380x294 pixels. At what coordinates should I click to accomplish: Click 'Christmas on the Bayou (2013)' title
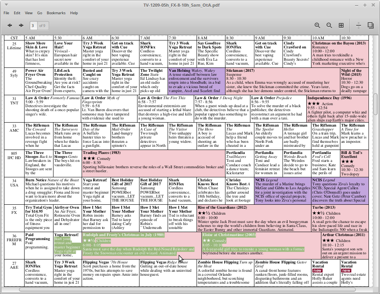pos(339,43)
